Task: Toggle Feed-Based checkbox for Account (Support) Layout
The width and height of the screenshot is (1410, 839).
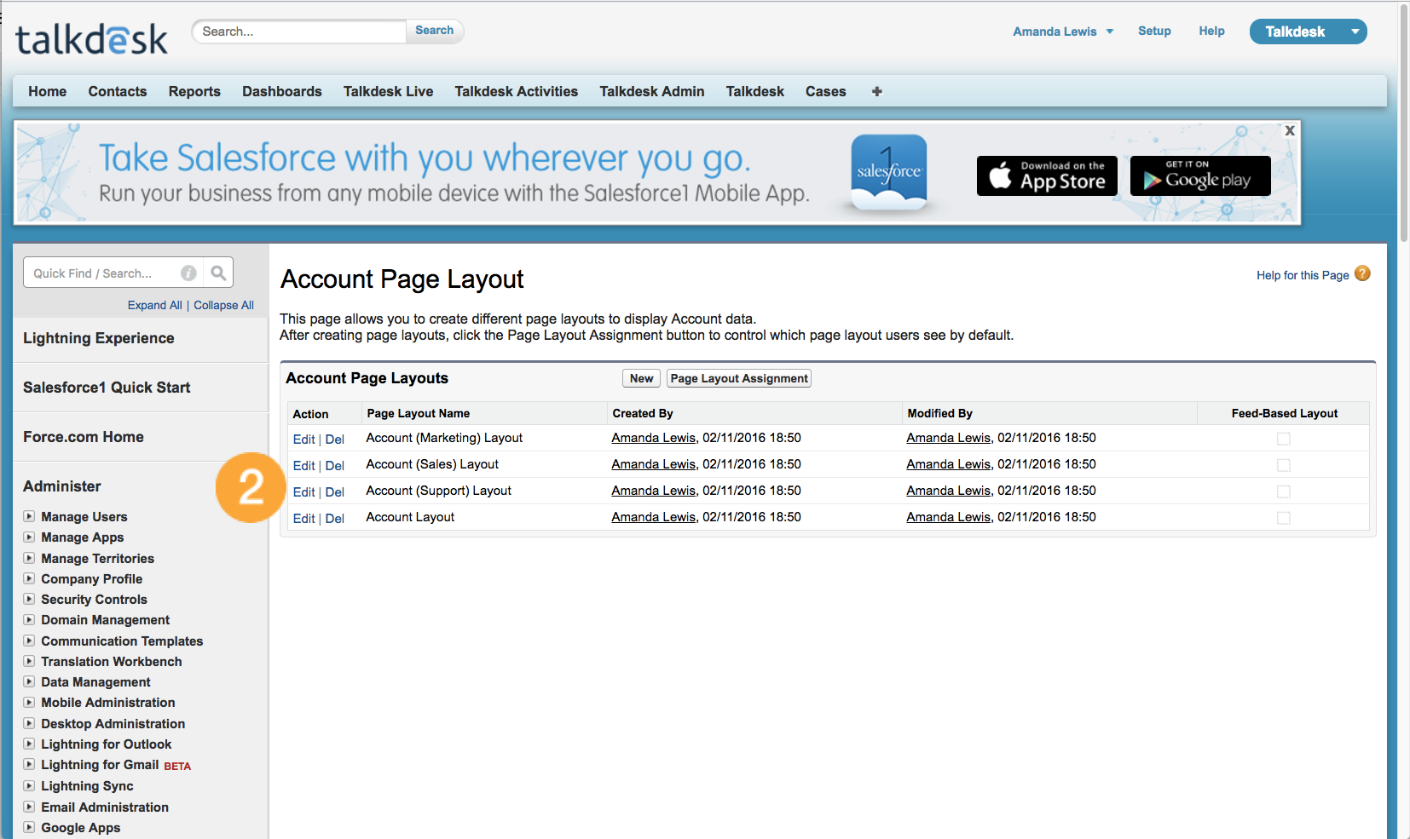Action: click(x=1284, y=491)
